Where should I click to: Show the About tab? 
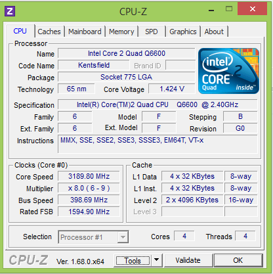coord(214,32)
